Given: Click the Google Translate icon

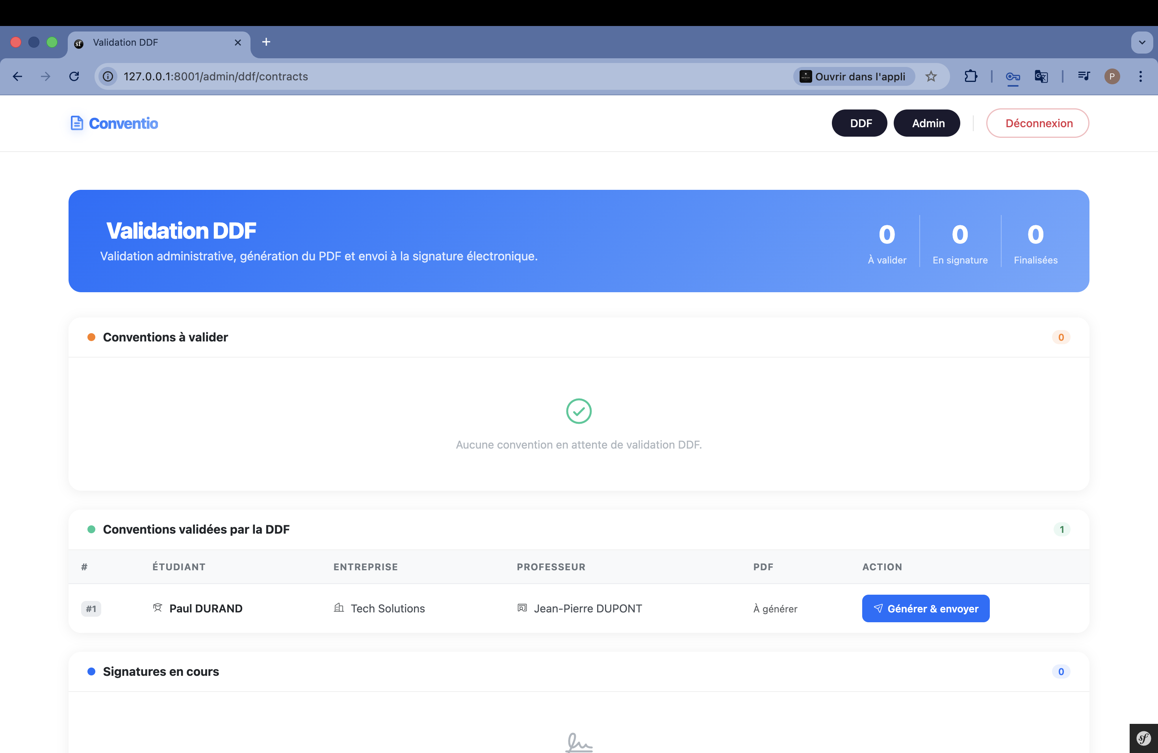Looking at the screenshot, I should 1041,76.
